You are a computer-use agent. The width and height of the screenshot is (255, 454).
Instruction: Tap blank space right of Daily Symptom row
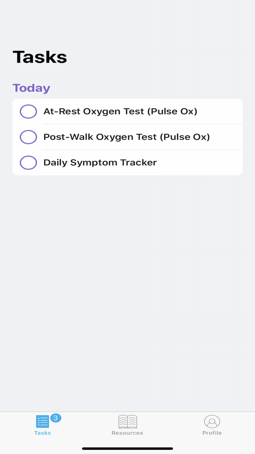coord(204,162)
